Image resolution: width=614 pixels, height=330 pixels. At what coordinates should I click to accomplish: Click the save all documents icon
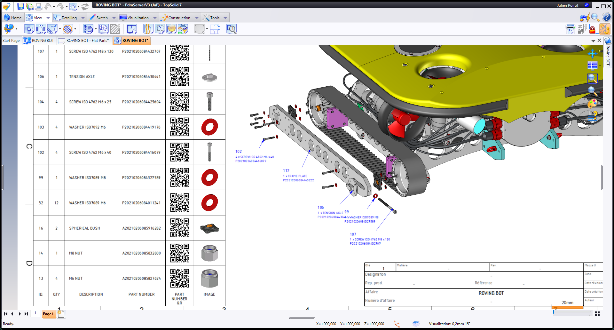click(x=30, y=6)
